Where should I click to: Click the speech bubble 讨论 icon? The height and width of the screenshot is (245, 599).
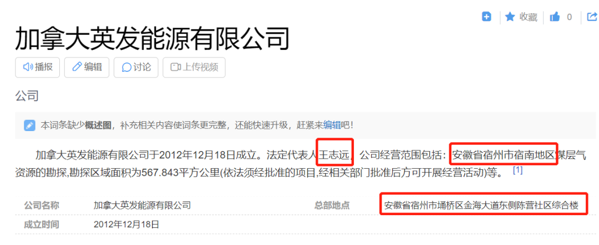tap(126, 67)
